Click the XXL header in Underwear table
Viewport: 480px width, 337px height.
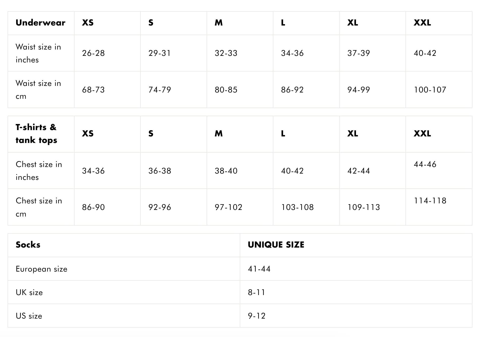(x=422, y=23)
